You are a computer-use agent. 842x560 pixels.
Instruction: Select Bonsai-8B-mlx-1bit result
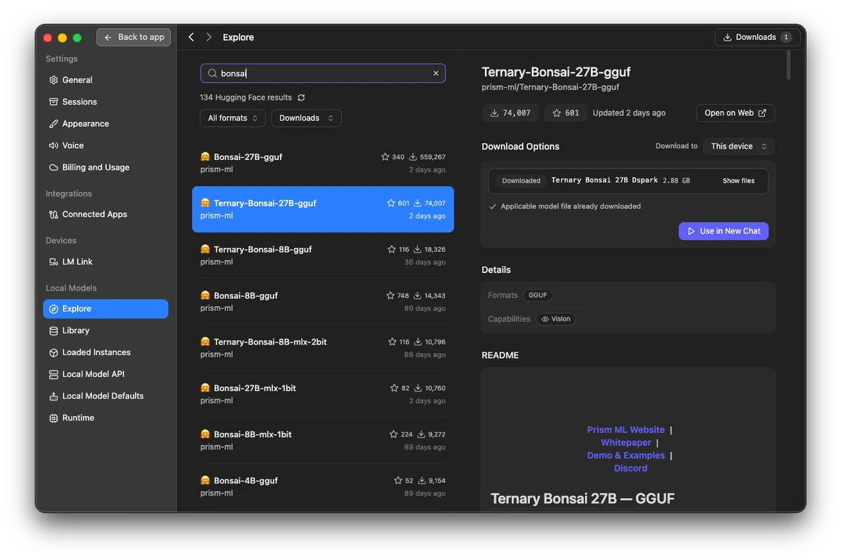click(x=323, y=441)
